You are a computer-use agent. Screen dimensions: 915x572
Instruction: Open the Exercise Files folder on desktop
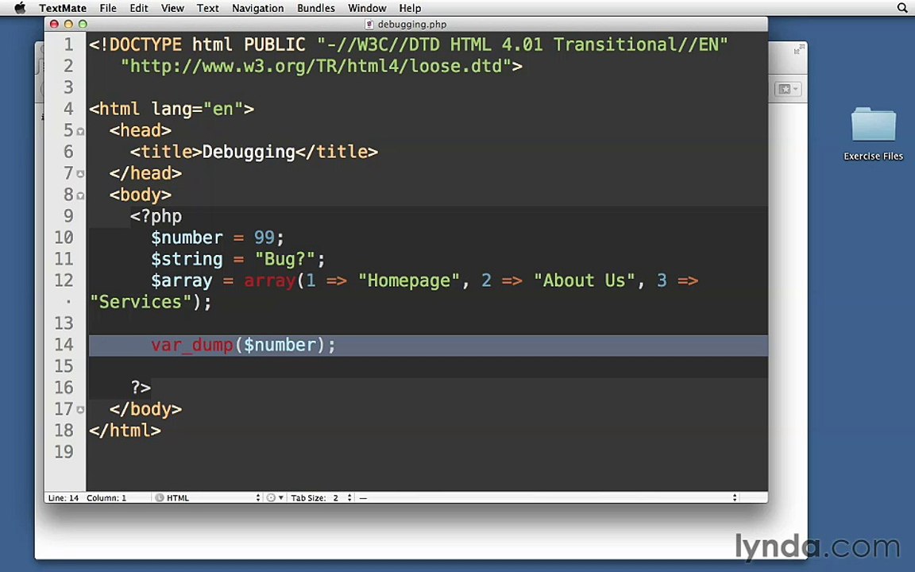pyautogui.click(x=873, y=133)
